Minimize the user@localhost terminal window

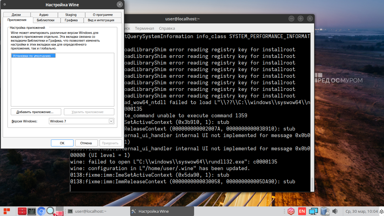(291, 19)
